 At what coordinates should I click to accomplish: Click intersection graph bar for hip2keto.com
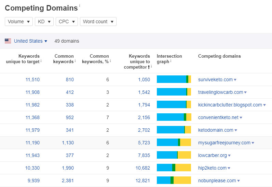pos(174,168)
